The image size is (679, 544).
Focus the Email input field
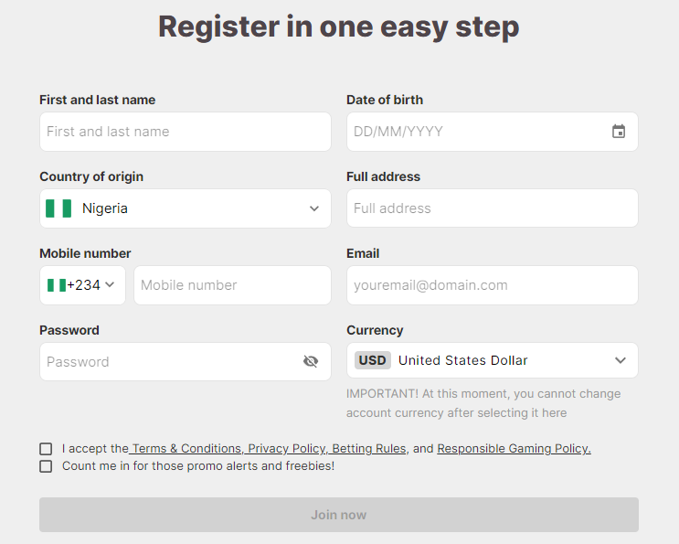pyautogui.click(x=492, y=285)
